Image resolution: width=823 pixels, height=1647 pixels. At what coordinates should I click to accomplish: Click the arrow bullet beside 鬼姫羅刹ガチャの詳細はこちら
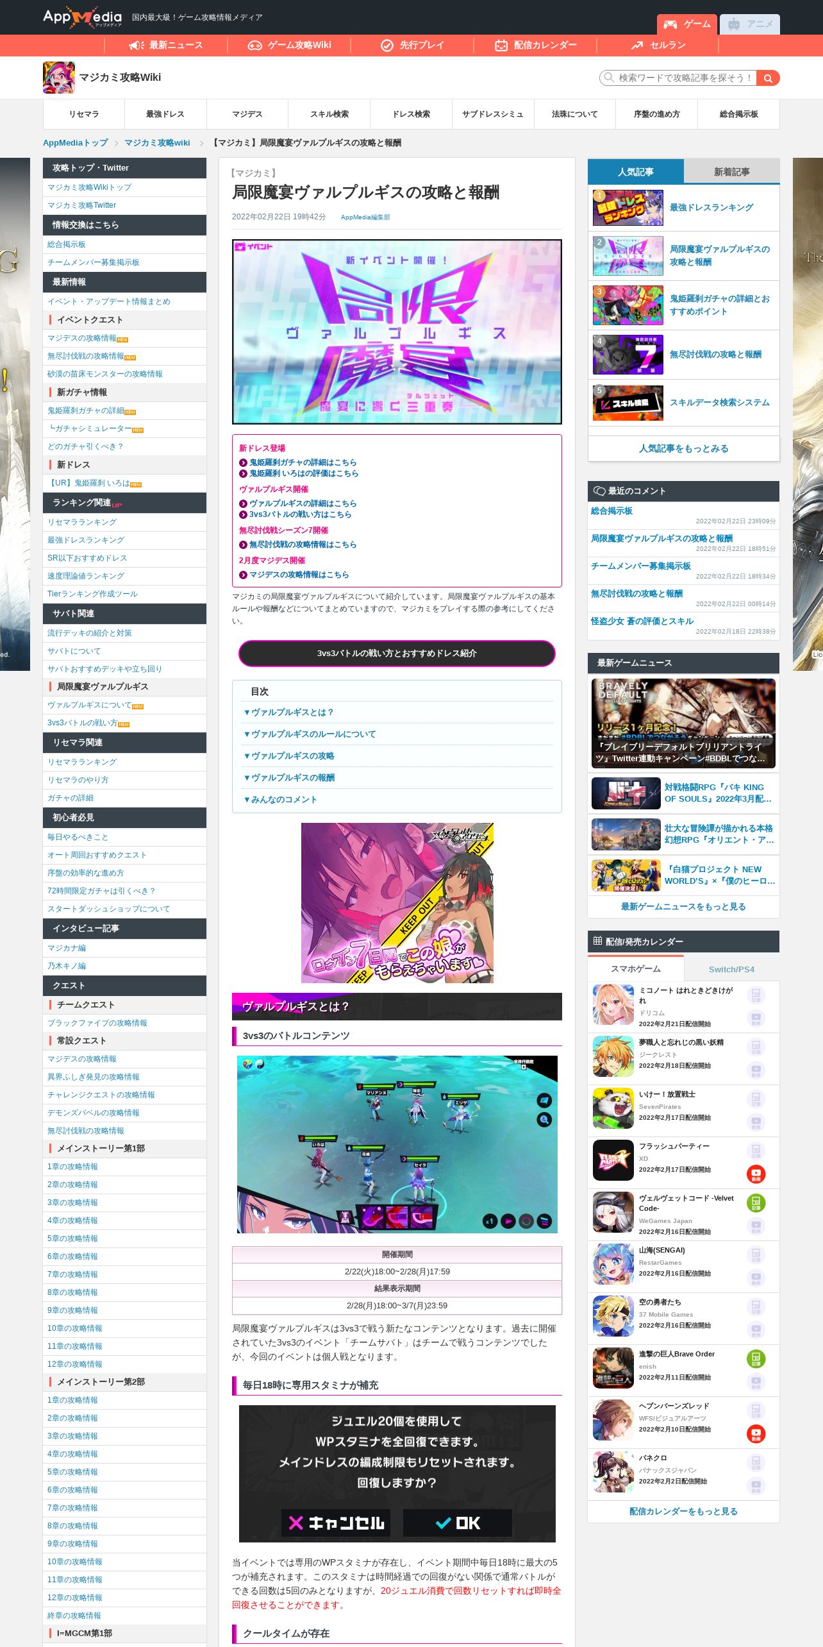[243, 463]
